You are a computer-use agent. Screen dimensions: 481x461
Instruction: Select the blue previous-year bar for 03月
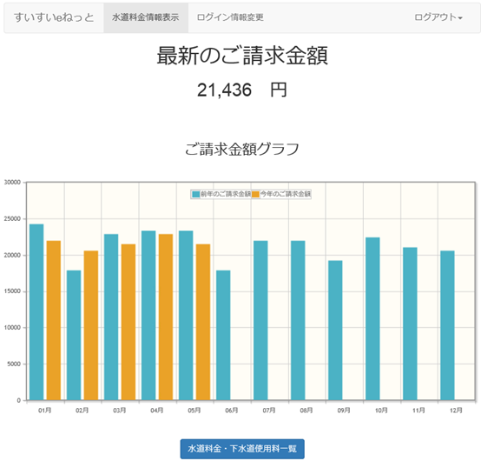(111, 317)
